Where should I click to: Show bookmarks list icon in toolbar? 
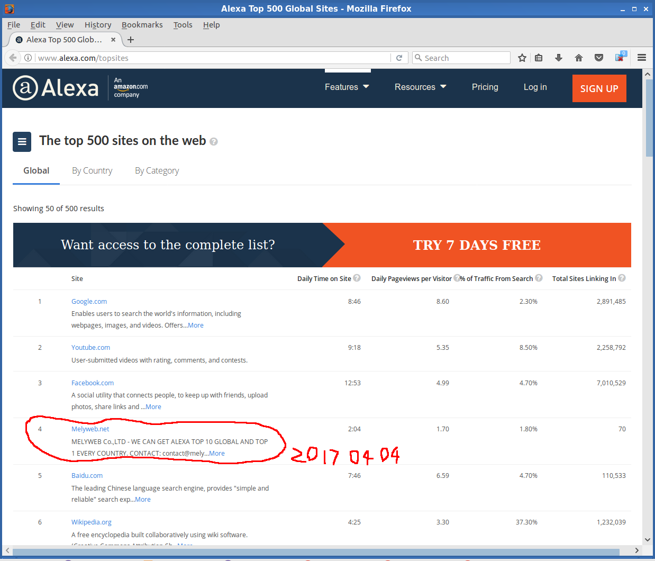539,58
